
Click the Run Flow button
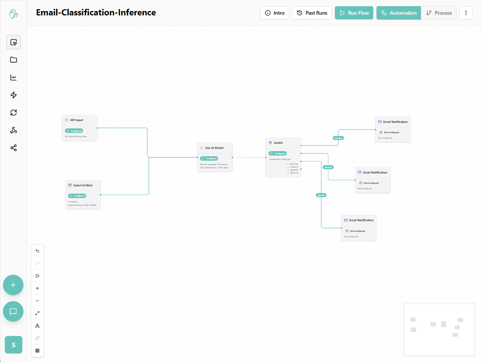click(x=354, y=12)
